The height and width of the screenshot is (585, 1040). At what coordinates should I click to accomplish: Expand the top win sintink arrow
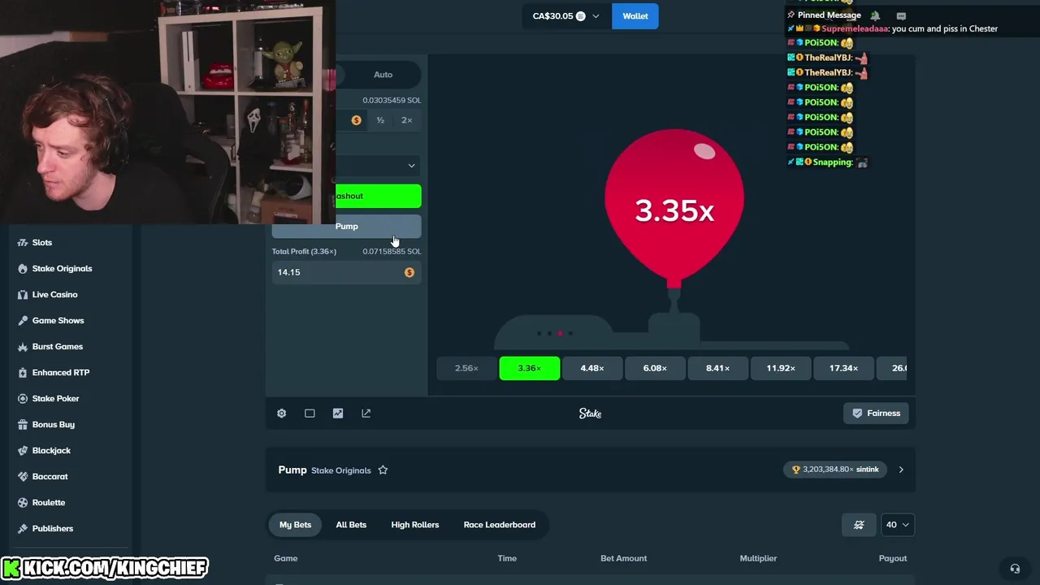[x=901, y=470]
